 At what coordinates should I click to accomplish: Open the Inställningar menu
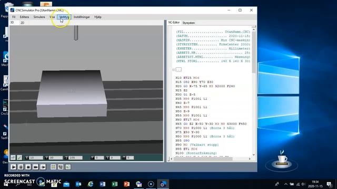click(82, 17)
